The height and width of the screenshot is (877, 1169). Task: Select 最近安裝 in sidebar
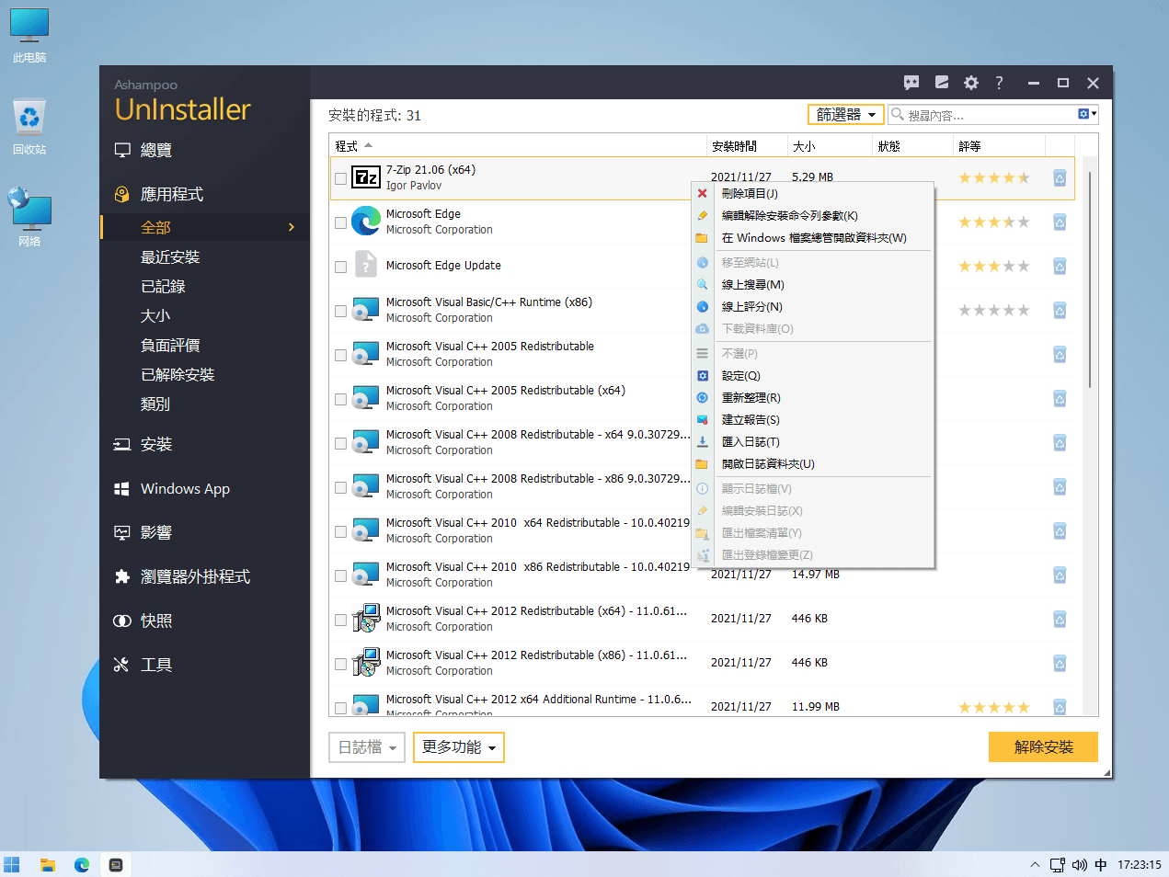[x=170, y=256]
